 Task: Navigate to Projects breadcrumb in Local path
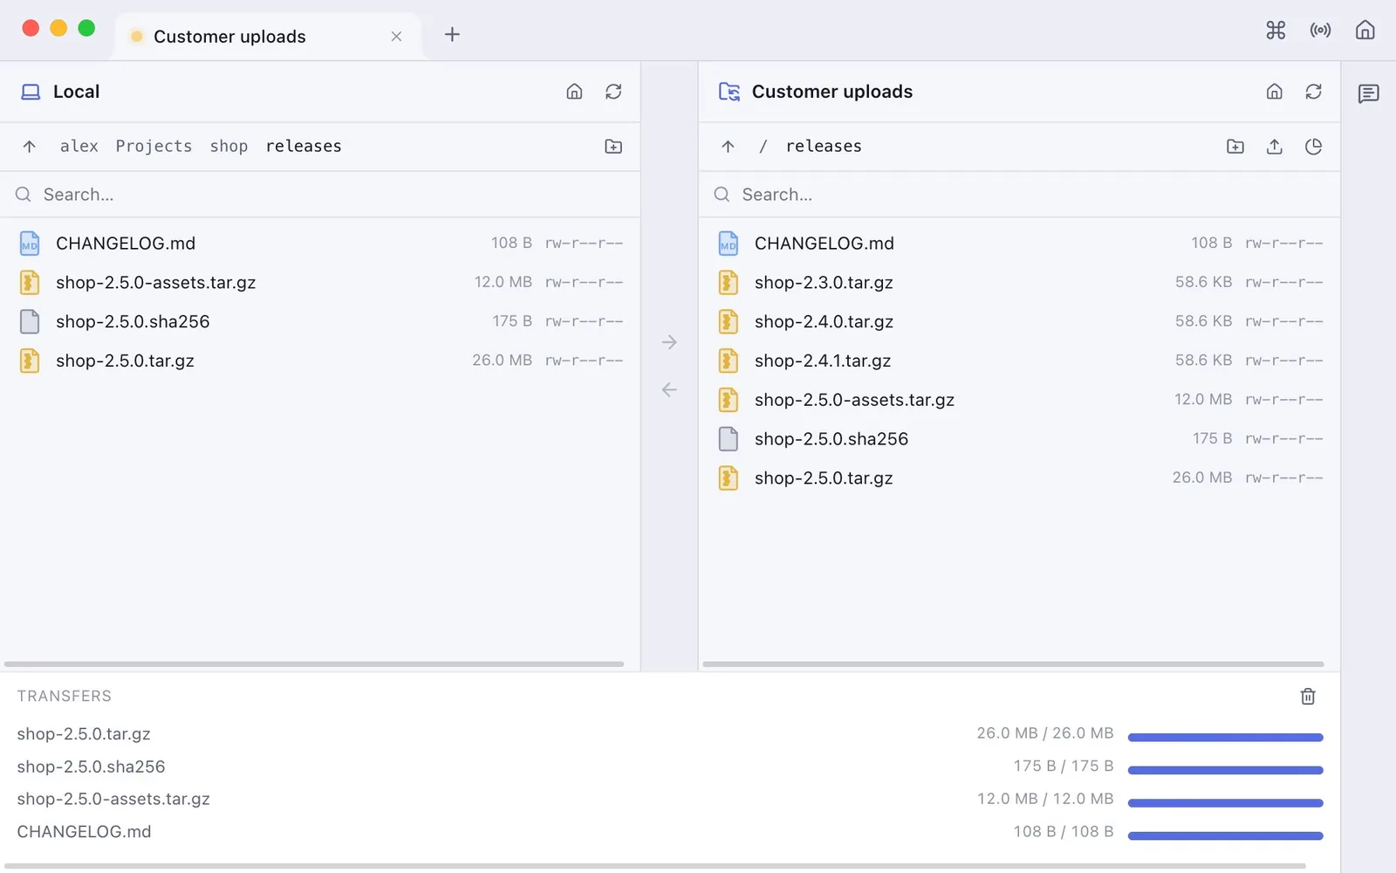(x=154, y=147)
